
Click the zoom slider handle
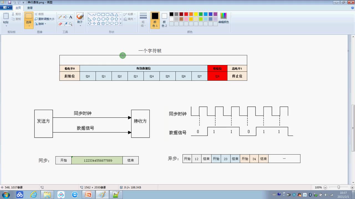[x=339, y=187]
